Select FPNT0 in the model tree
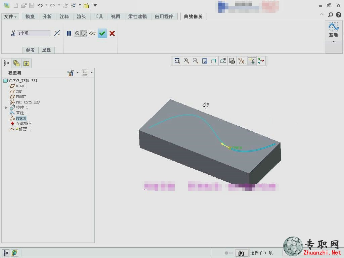 click(x=21, y=118)
